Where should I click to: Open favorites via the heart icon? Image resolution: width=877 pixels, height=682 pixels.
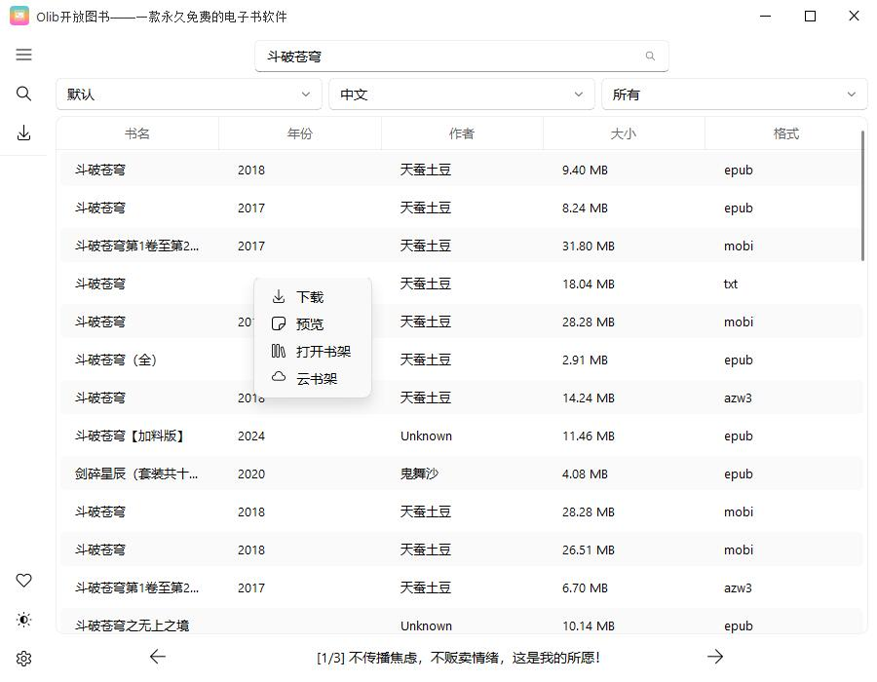click(x=24, y=580)
